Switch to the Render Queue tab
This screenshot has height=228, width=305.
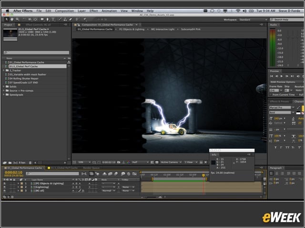[x=91, y=168]
